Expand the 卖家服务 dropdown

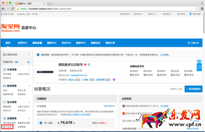pyautogui.click(x=168, y=14)
